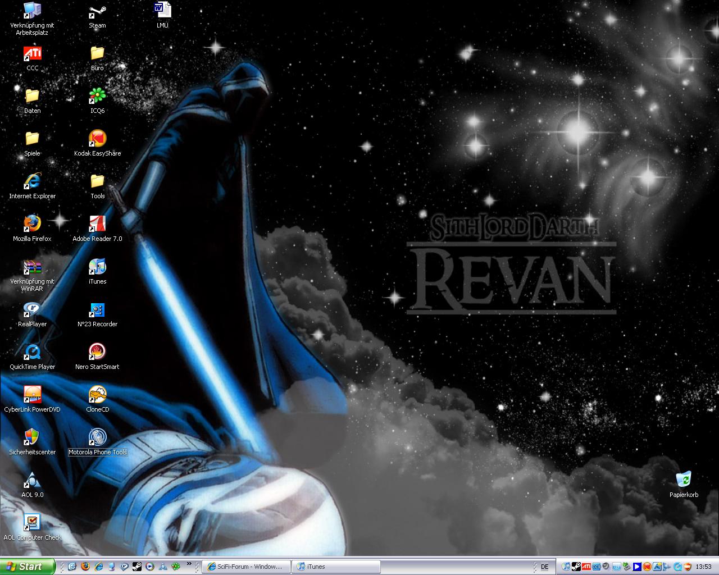
Task: Click the system tray clock
Action: point(703,567)
